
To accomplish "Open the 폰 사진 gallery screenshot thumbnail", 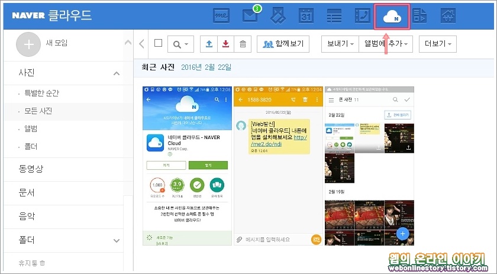I will click(370, 166).
